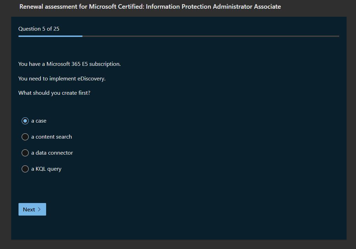Click the chevron arrow inside Next button

click(39, 209)
